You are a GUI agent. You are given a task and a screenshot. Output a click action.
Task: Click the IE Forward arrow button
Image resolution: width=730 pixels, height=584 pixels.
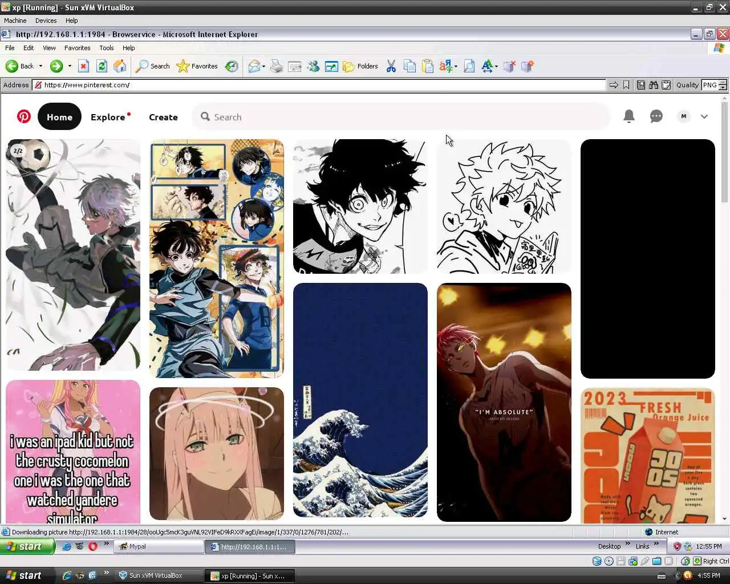coord(56,66)
